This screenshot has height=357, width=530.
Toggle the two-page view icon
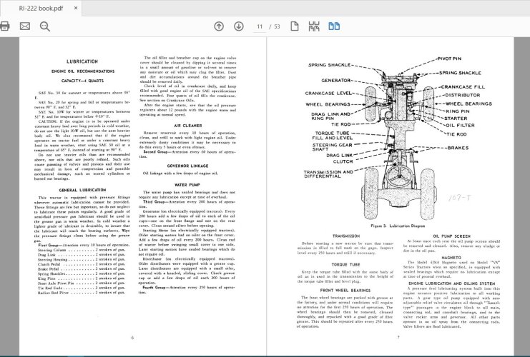[333, 26]
